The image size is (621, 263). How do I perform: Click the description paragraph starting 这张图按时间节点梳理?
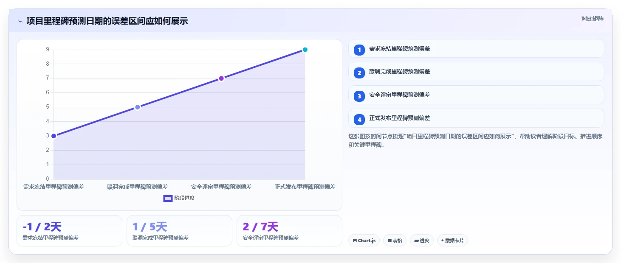pos(475,140)
